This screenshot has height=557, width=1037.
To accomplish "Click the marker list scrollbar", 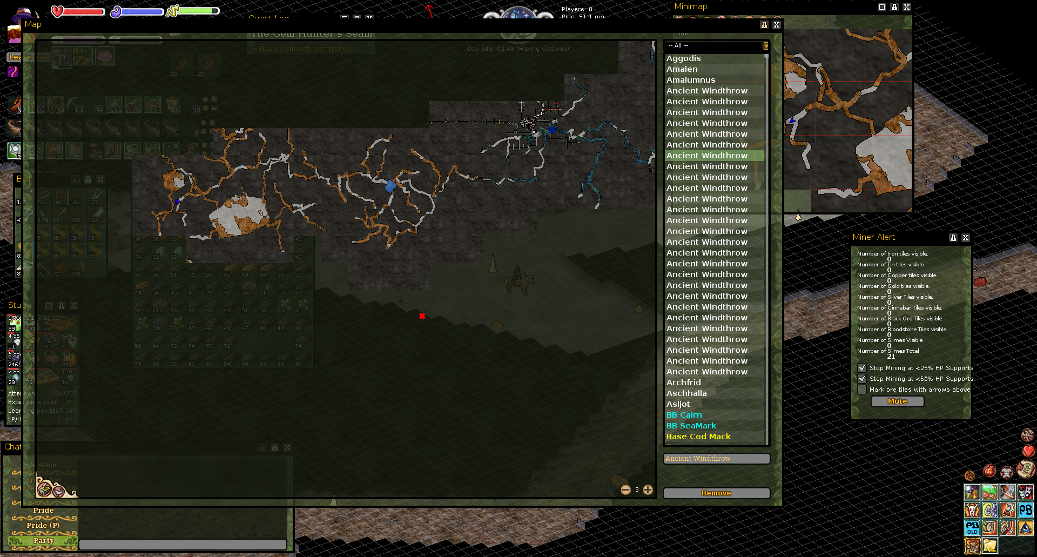I will (x=766, y=249).
